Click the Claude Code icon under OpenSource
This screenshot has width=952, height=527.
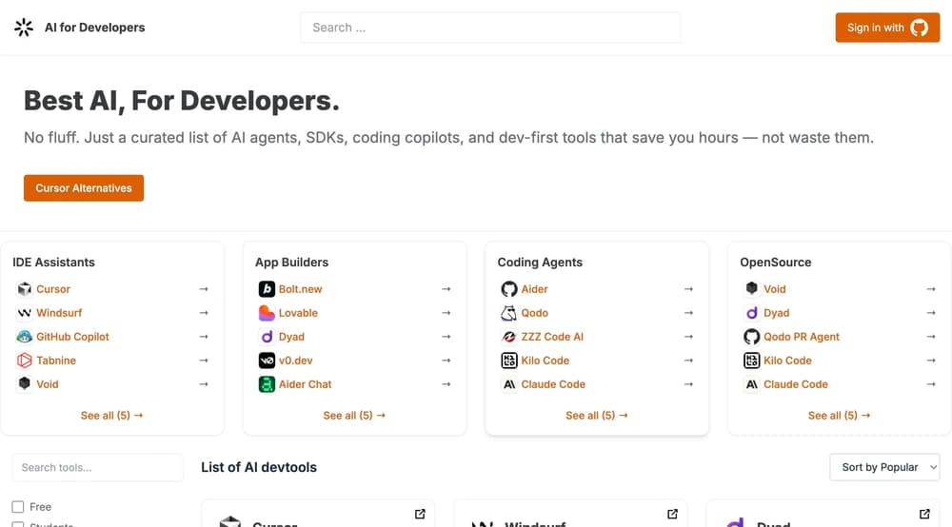click(x=752, y=384)
